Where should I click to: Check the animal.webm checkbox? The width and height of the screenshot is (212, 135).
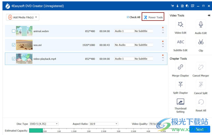14,31
